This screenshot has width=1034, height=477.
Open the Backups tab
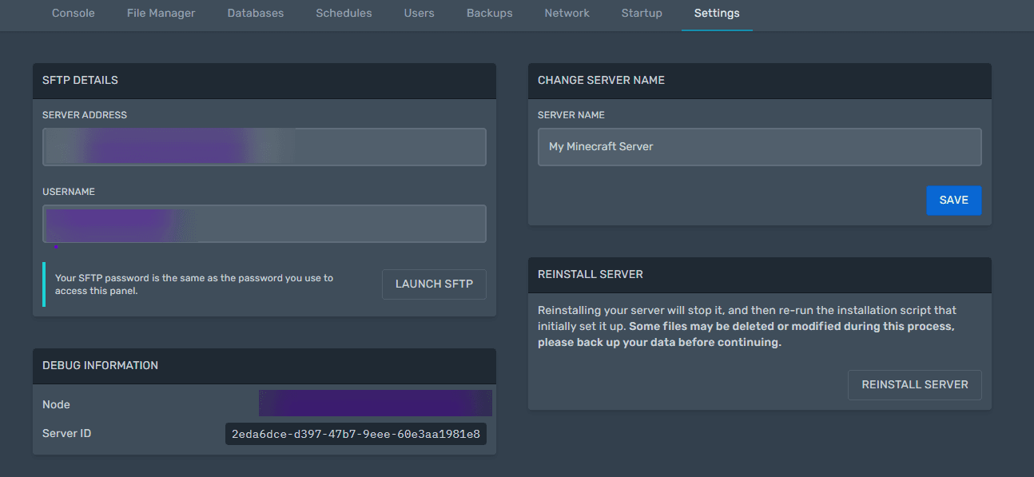coord(489,14)
